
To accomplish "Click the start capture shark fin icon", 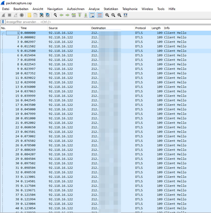I will (3, 15).
